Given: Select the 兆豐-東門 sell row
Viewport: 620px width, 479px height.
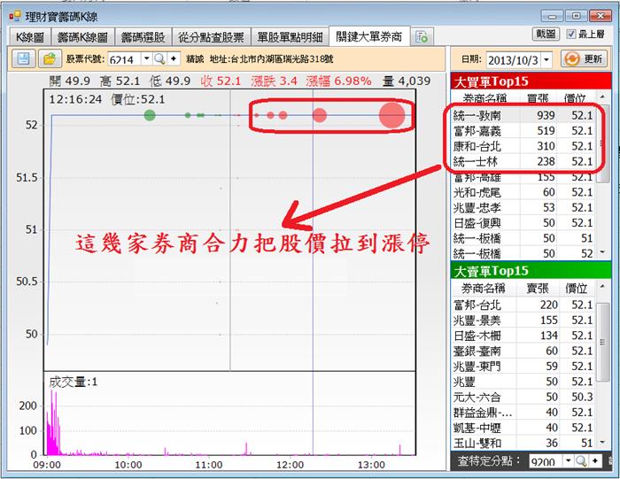Looking at the screenshot, I should tap(523, 367).
